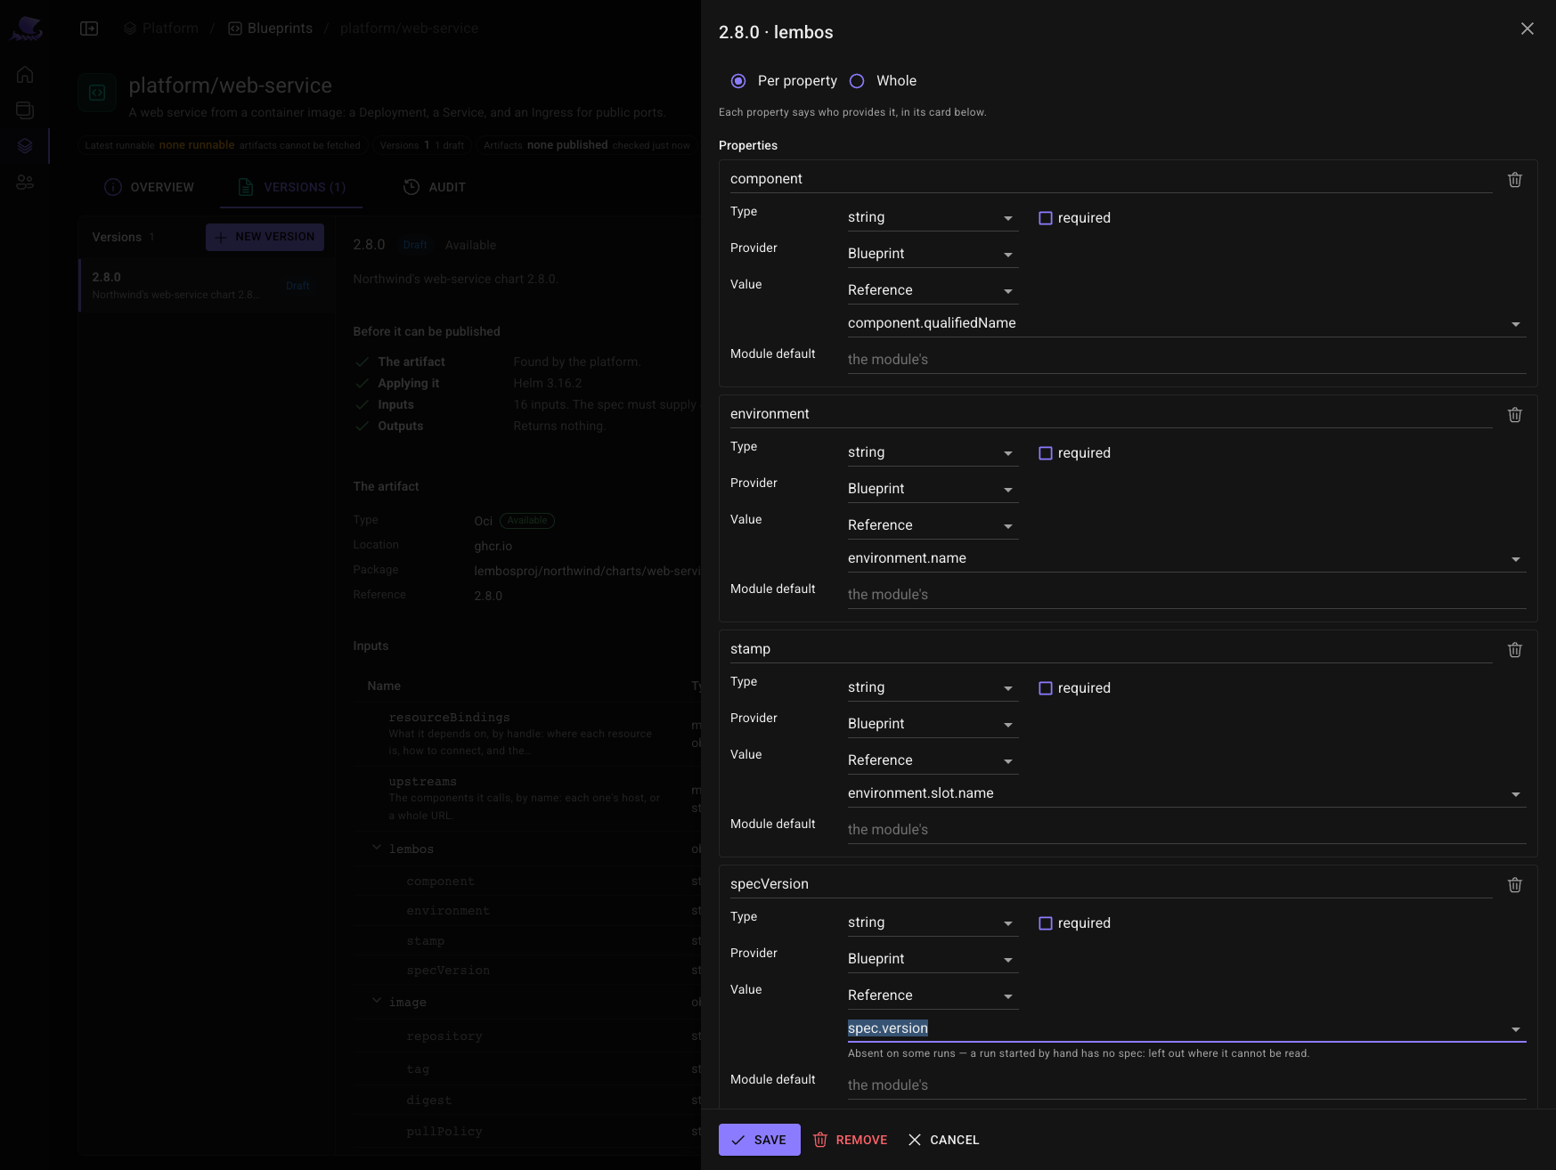The width and height of the screenshot is (1556, 1170).
Task: Edit the specVersion property name field
Action: click(1111, 884)
